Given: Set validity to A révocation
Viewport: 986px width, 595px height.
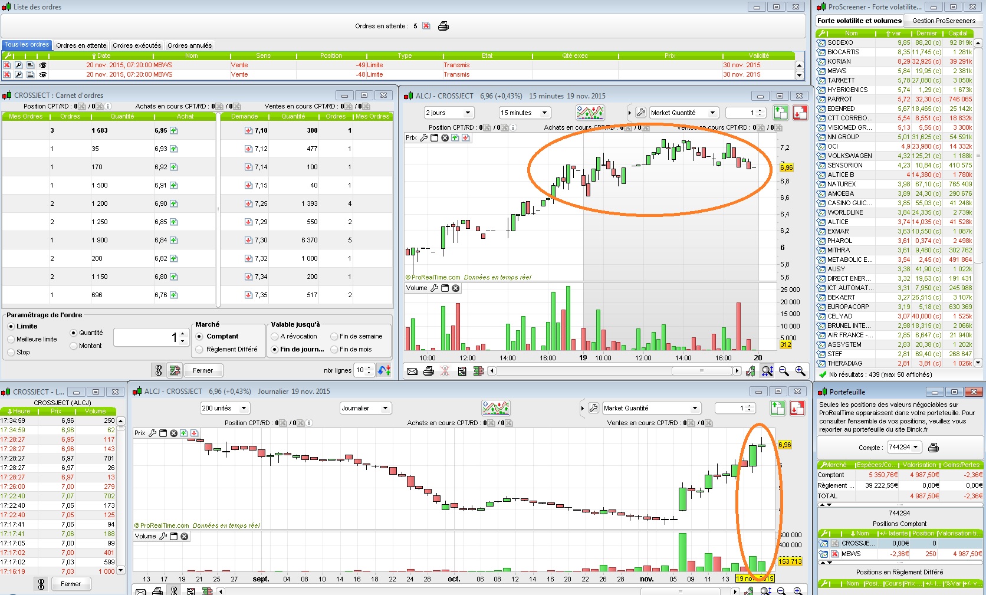Looking at the screenshot, I should tap(275, 336).
